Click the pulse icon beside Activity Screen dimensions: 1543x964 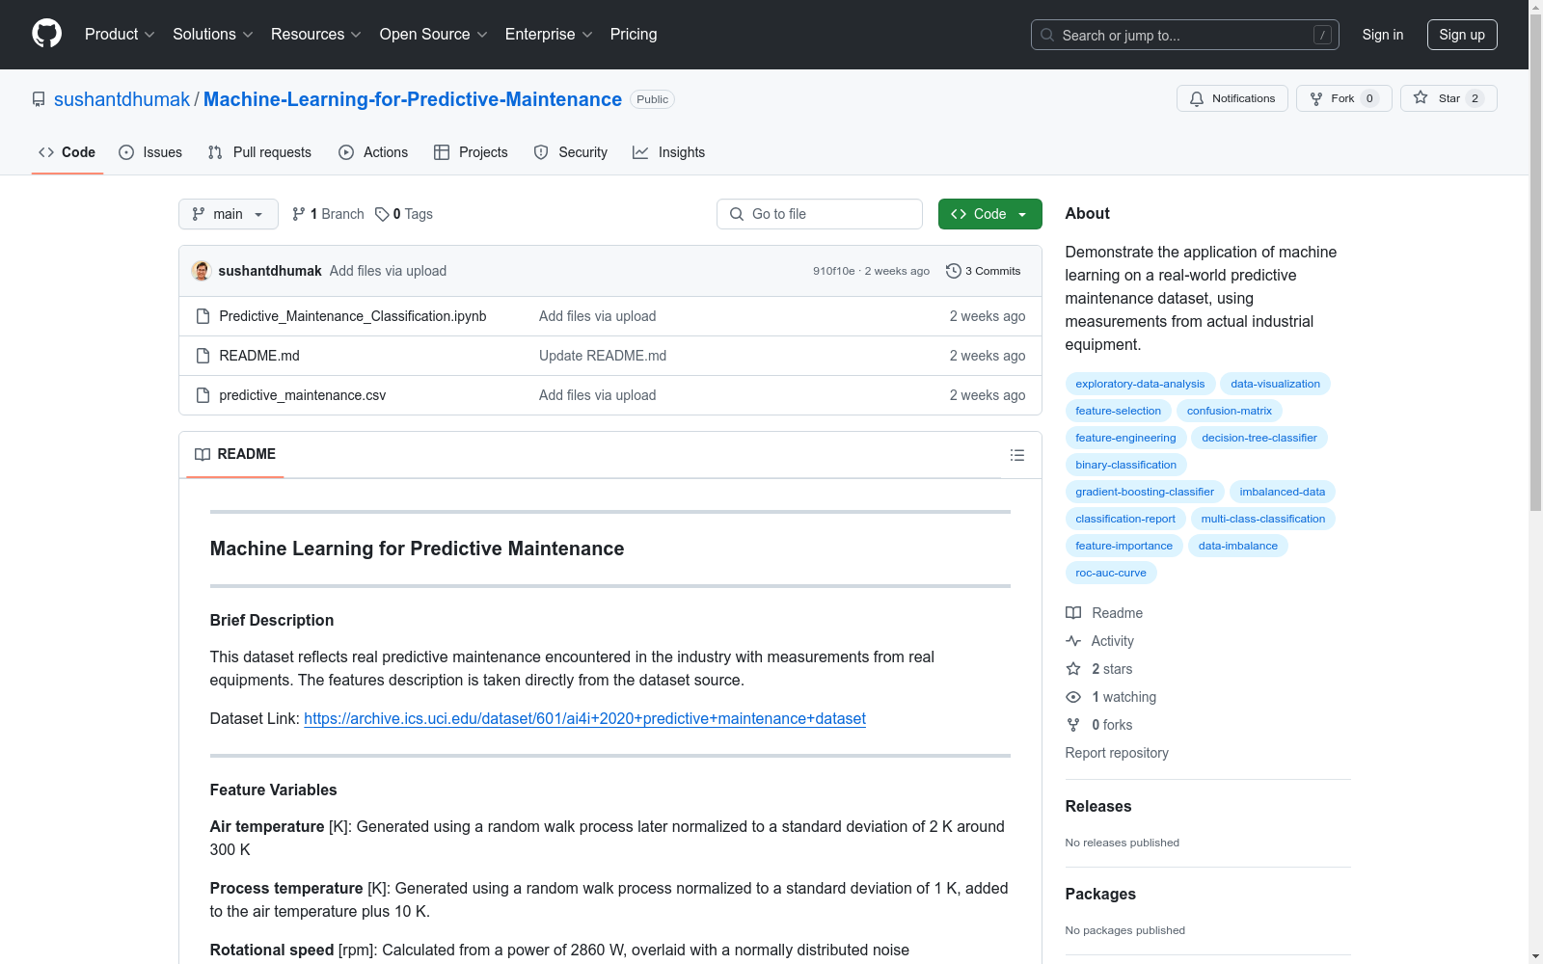pyautogui.click(x=1073, y=641)
